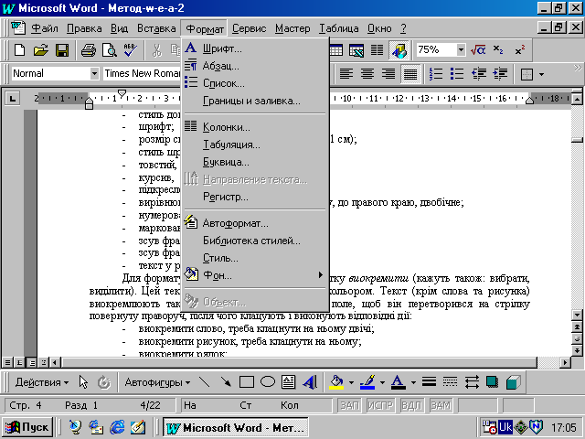Open line style options
The image size is (585, 439).
pos(429,382)
